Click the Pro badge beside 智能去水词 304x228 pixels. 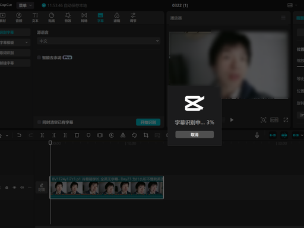(x=67, y=58)
